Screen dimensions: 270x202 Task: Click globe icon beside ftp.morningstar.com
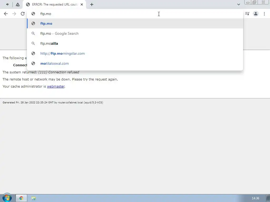[33, 53]
